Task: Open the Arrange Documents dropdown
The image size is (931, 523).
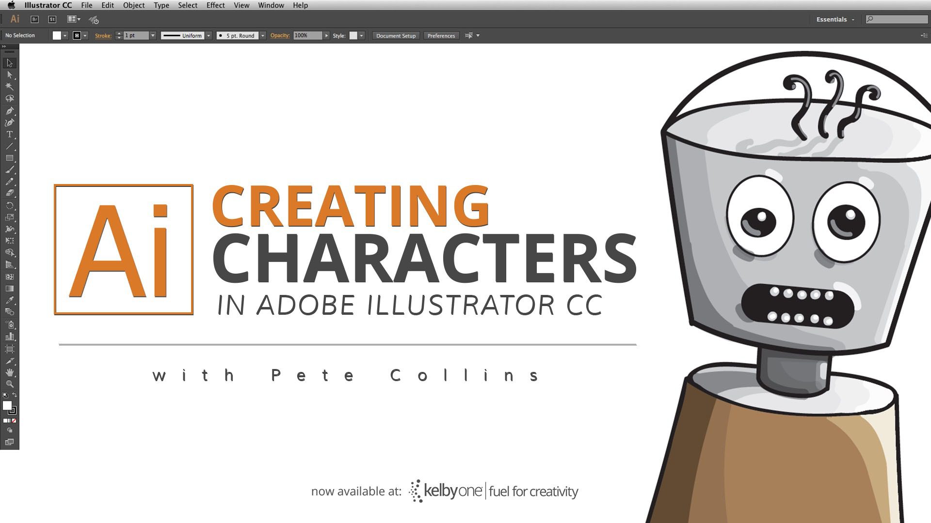Action: click(x=74, y=19)
